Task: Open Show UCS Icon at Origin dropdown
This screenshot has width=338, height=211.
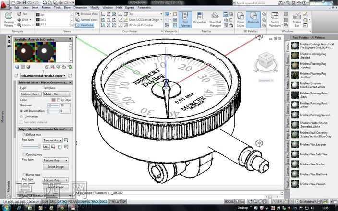Action: pos(143,20)
